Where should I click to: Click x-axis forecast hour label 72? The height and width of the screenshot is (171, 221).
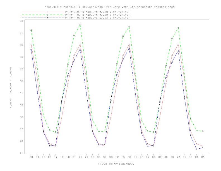tap(178, 157)
